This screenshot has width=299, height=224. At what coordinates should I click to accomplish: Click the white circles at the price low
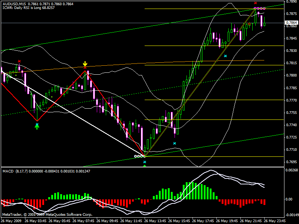(x=139, y=156)
